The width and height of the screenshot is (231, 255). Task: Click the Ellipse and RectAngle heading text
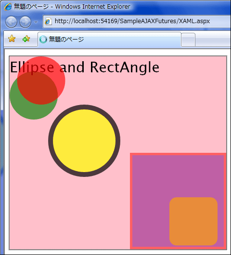click(x=85, y=67)
